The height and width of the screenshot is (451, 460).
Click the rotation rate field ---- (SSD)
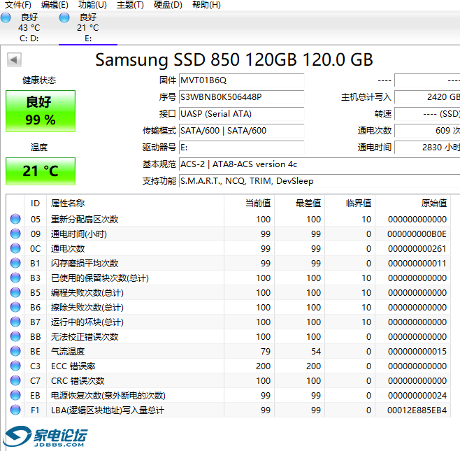(427, 114)
